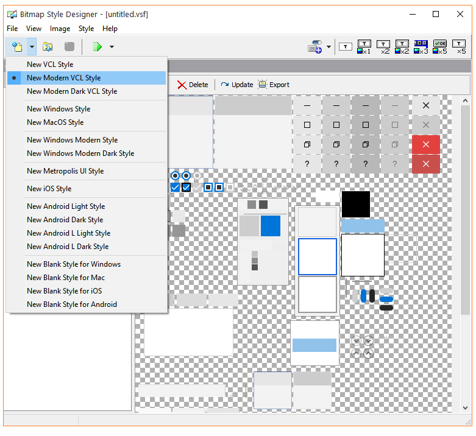Viewport: 476px width, 436px height.
Task: Open the dropdown arrow beside the add-control icon
Action: tap(329, 47)
